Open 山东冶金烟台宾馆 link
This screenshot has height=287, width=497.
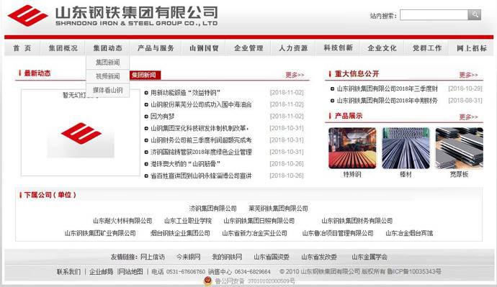[x=409, y=233]
